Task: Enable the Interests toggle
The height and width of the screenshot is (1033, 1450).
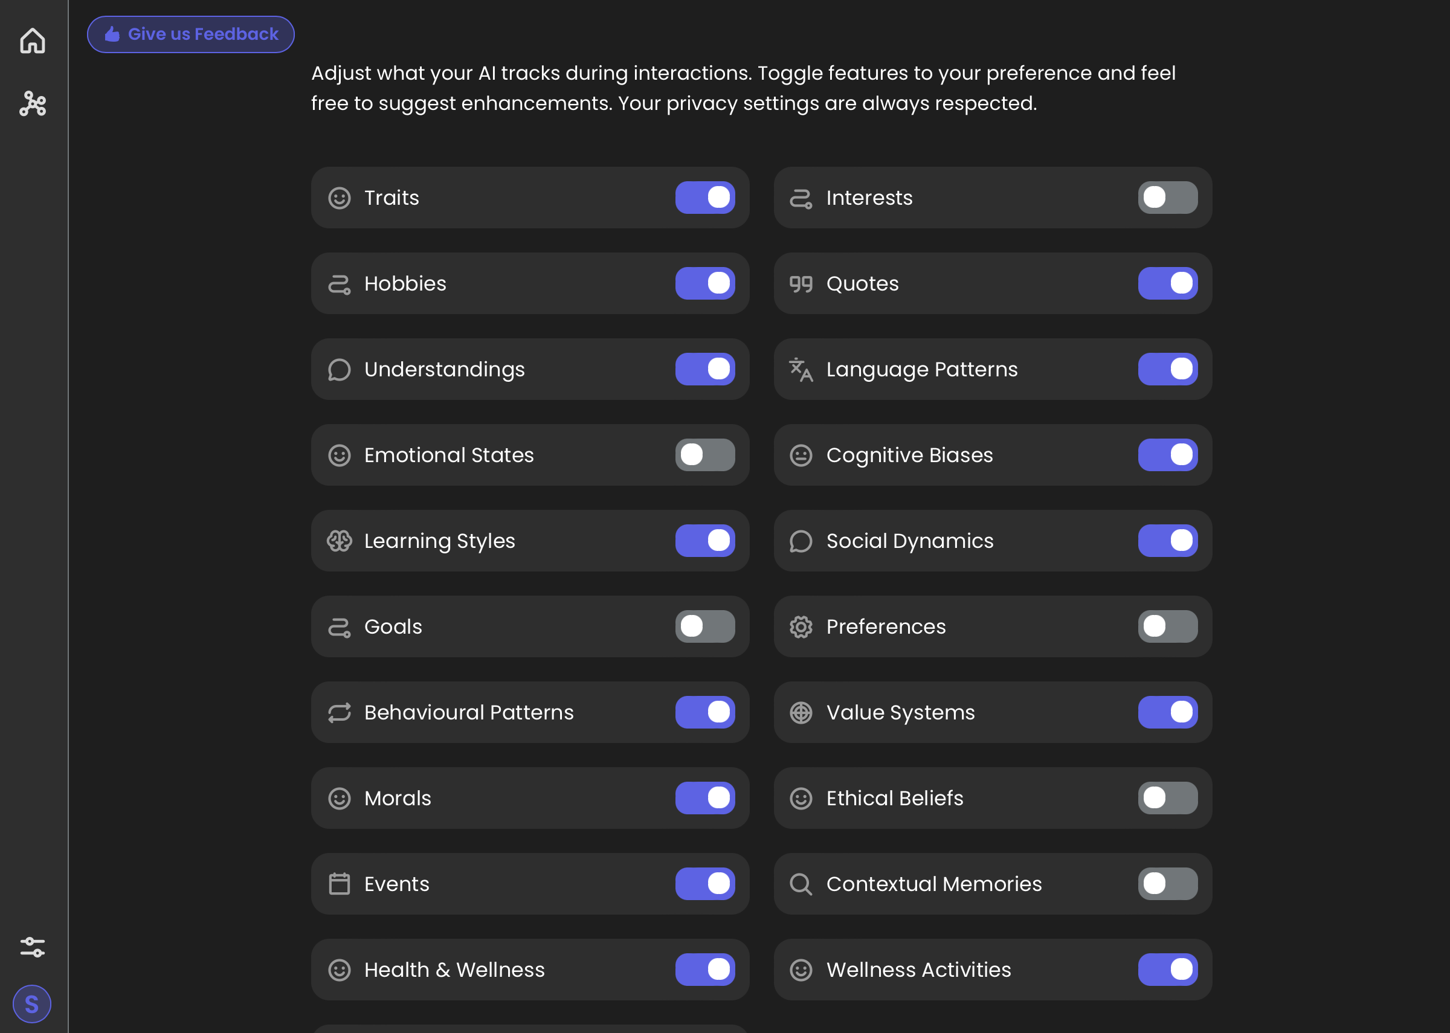Action: coord(1167,198)
